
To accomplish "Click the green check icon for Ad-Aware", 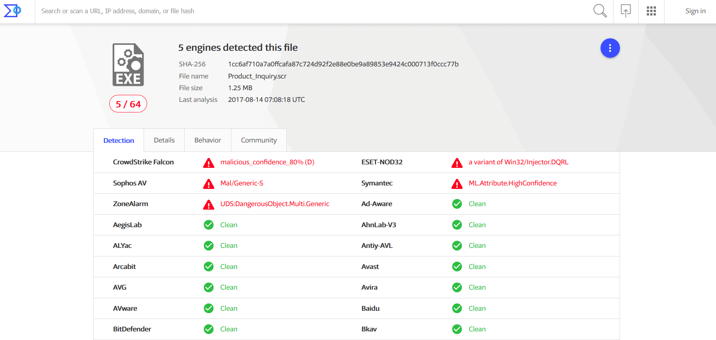I will pyautogui.click(x=457, y=204).
